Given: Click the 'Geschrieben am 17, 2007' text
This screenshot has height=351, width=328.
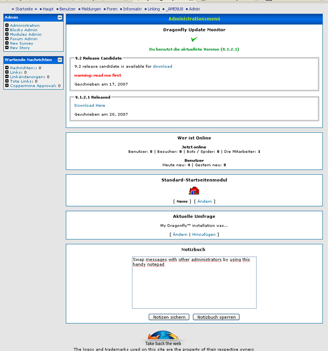Looking at the screenshot, I should pyautogui.click(x=101, y=84).
